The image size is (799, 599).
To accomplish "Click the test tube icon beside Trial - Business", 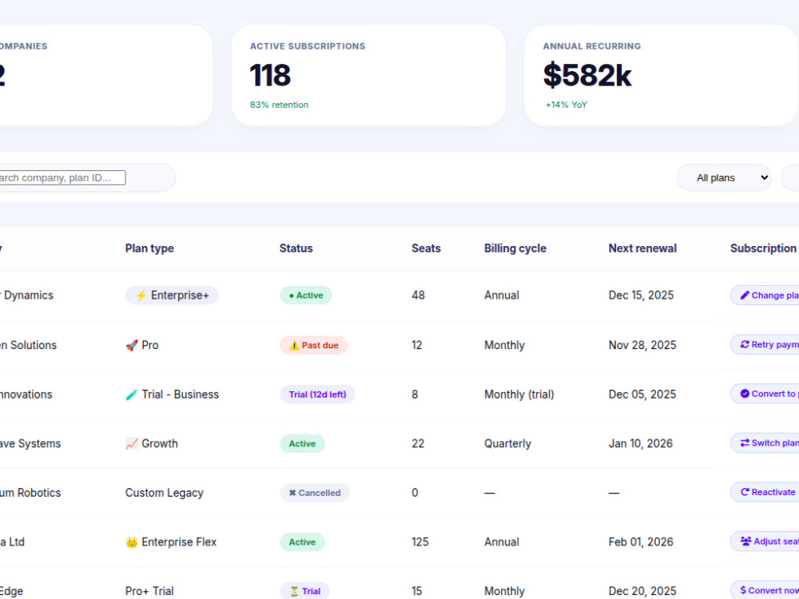I will (x=132, y=395).
